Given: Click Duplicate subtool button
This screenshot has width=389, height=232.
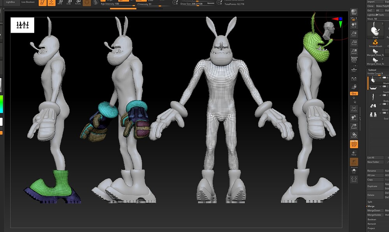Looking at the screenshot, I should (x=375, y=186).
